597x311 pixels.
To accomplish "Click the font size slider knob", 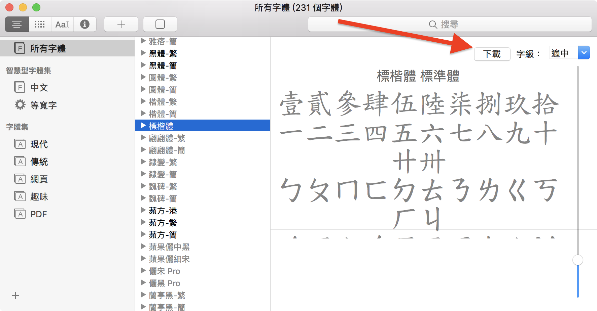I will 577,260.
